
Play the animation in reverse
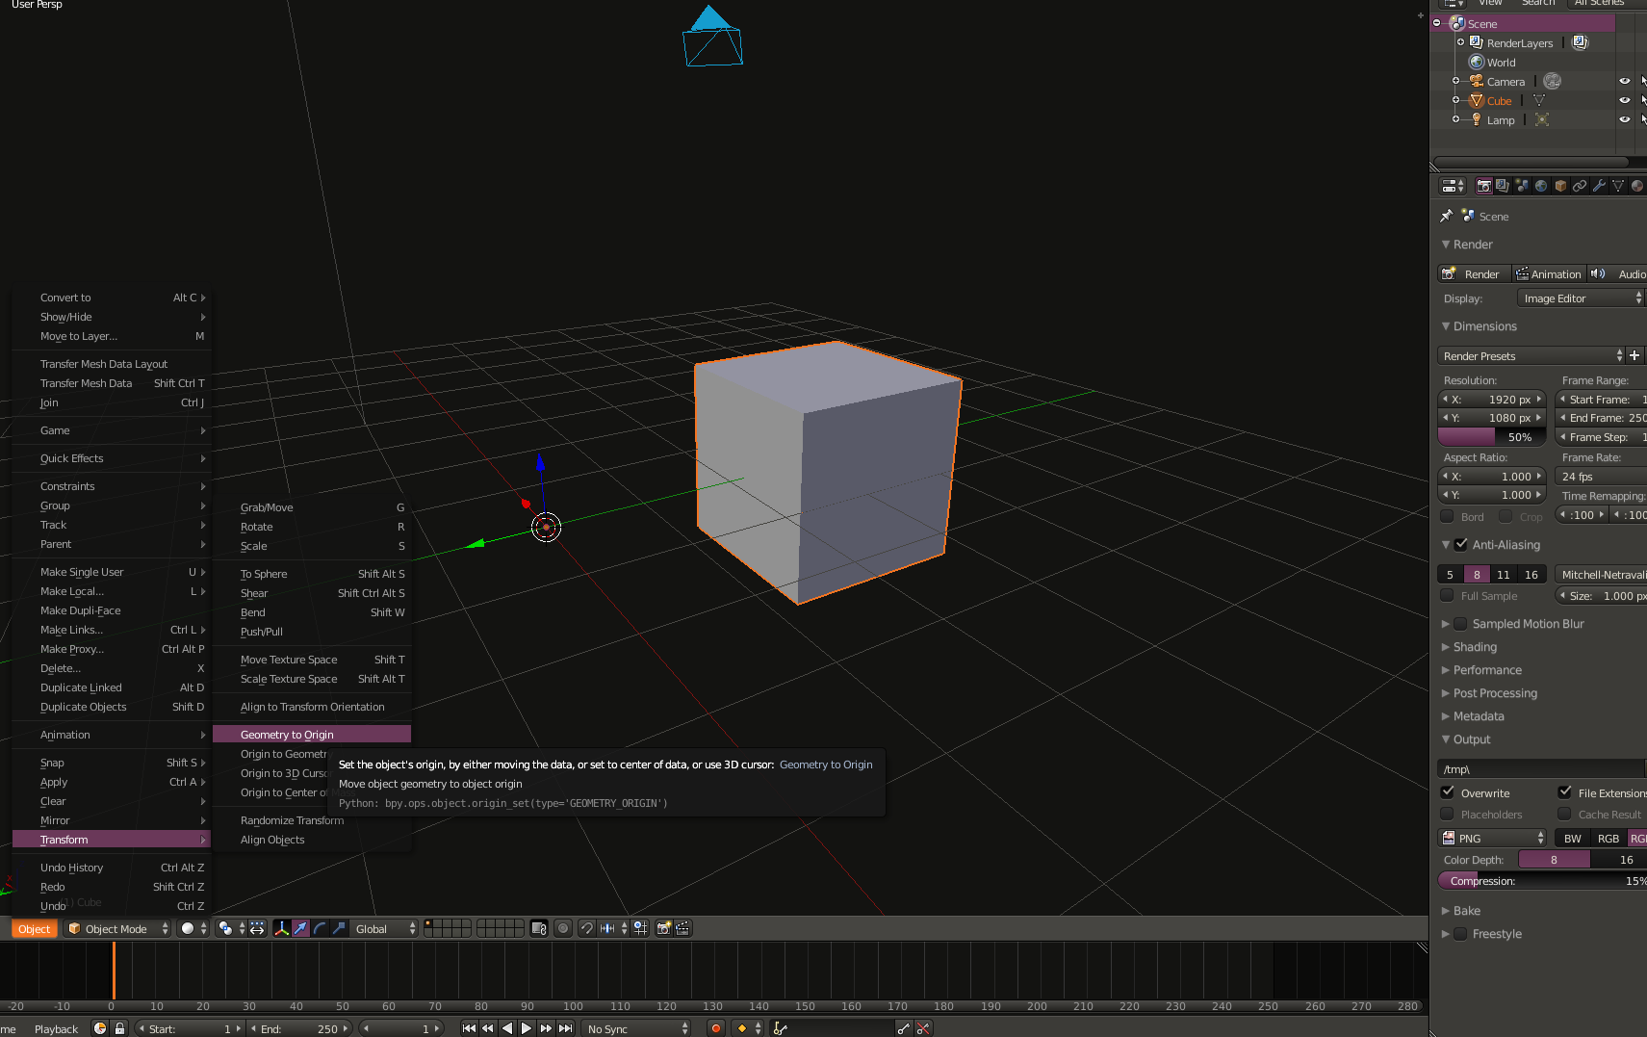pyautogui.click(x=507, y=1028)
